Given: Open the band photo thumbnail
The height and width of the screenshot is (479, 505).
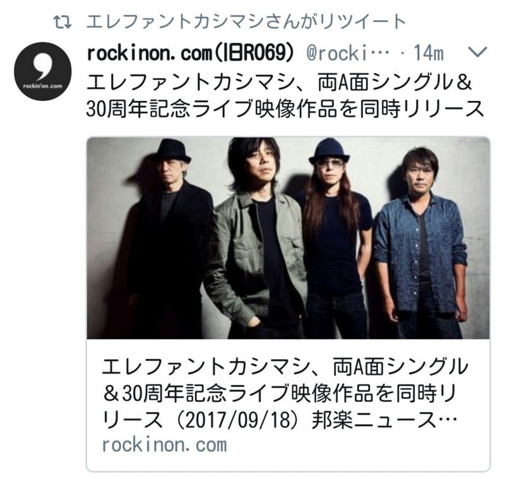Looking at the screenshot, I should pos(288,238).
